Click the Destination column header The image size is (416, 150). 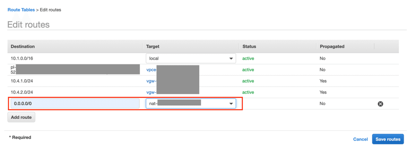(x=23, y=46)
